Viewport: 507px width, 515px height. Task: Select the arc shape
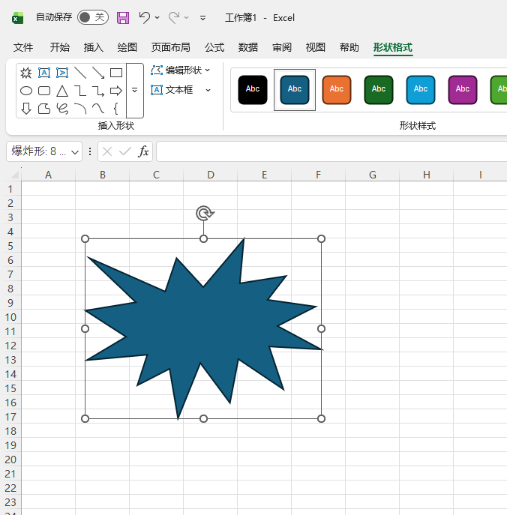[80, 109]
